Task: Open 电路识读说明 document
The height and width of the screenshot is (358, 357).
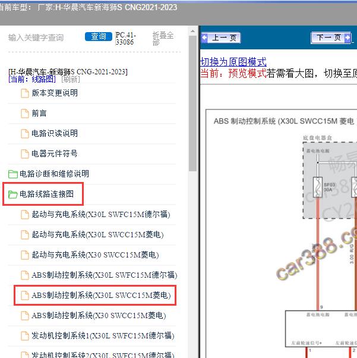Action: (55, 133)
